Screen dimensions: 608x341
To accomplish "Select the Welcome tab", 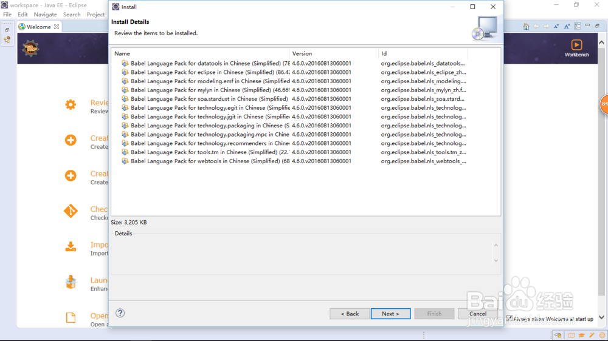I will (x=38, y=27).
